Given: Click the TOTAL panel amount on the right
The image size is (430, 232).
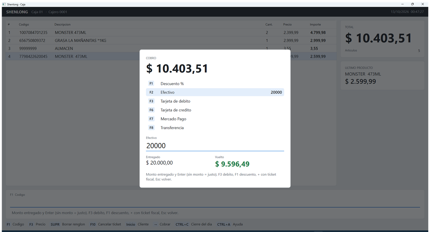Looking at the screenshot, I should click(x=379, y=38).
